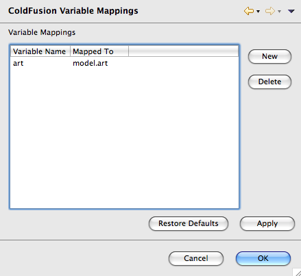Select the 'model.art' mapped value

[x=90, y=63]
